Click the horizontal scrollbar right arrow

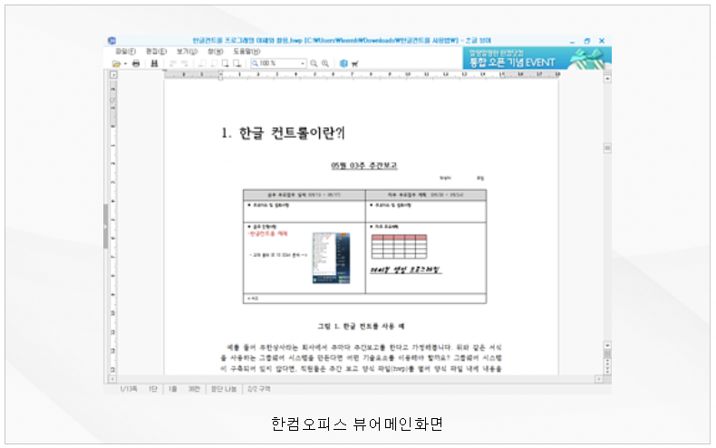coord(599,379)
